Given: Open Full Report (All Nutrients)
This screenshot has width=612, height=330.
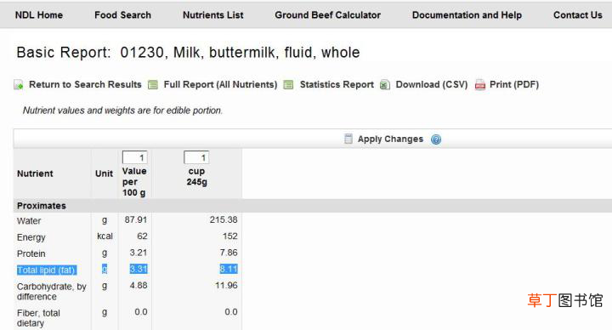Looking at the screenshot, I should coord(220,84).
